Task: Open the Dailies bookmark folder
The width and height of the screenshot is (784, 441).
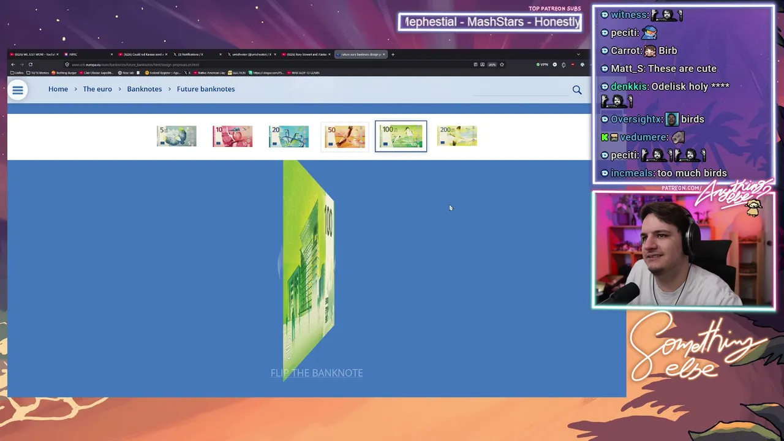Action: 17,73
